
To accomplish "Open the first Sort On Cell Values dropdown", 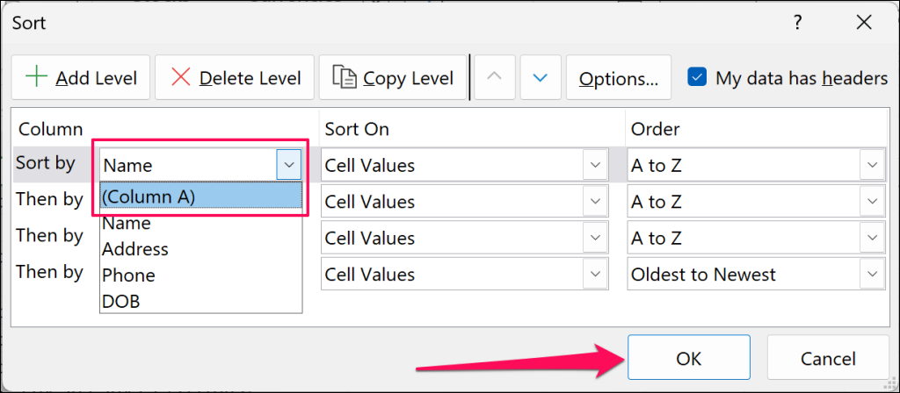I will pyautogui.click(x=595, y=164).
